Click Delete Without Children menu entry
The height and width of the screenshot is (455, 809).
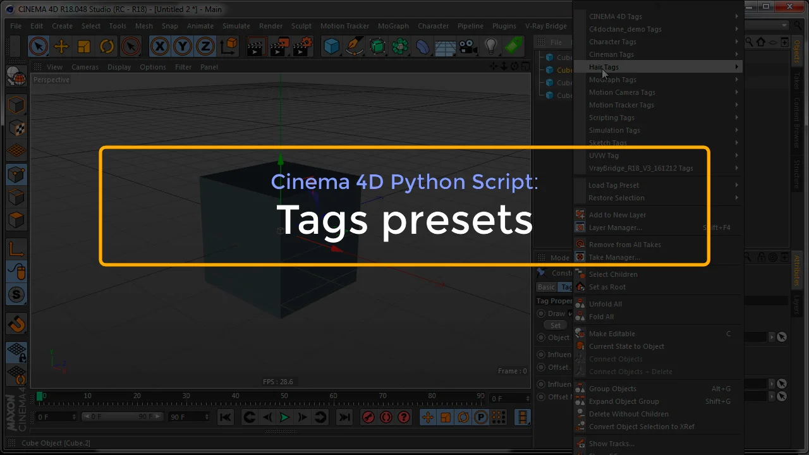628,414
